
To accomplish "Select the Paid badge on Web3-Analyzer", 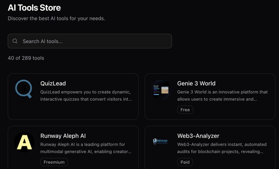I will tap(185, 162).
